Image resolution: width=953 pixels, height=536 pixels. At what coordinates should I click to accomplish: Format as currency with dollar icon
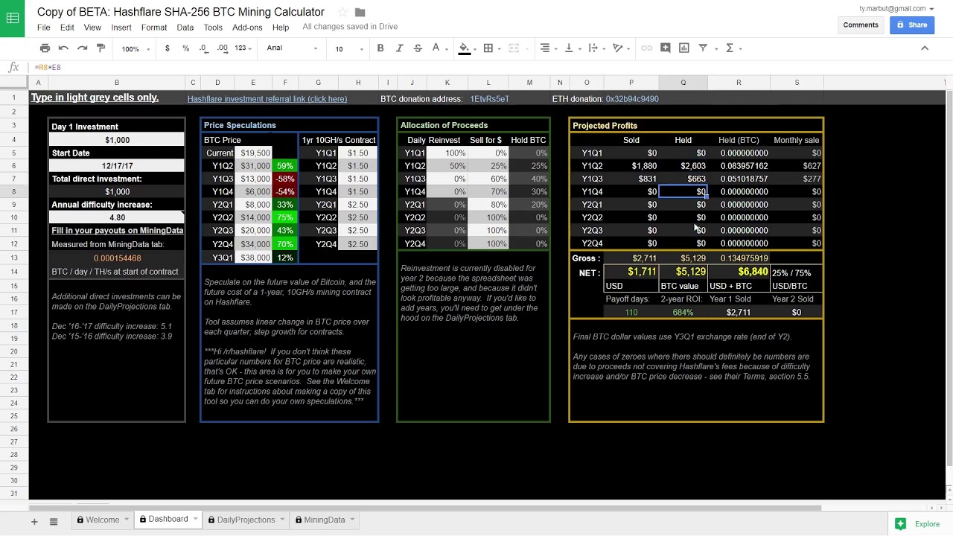coord(167,48)
